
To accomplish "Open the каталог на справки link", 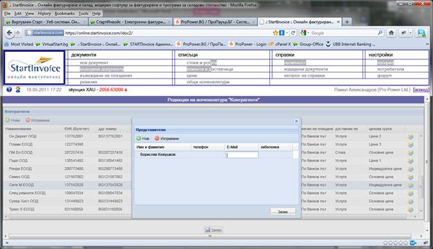I will (x=305, y=75).
